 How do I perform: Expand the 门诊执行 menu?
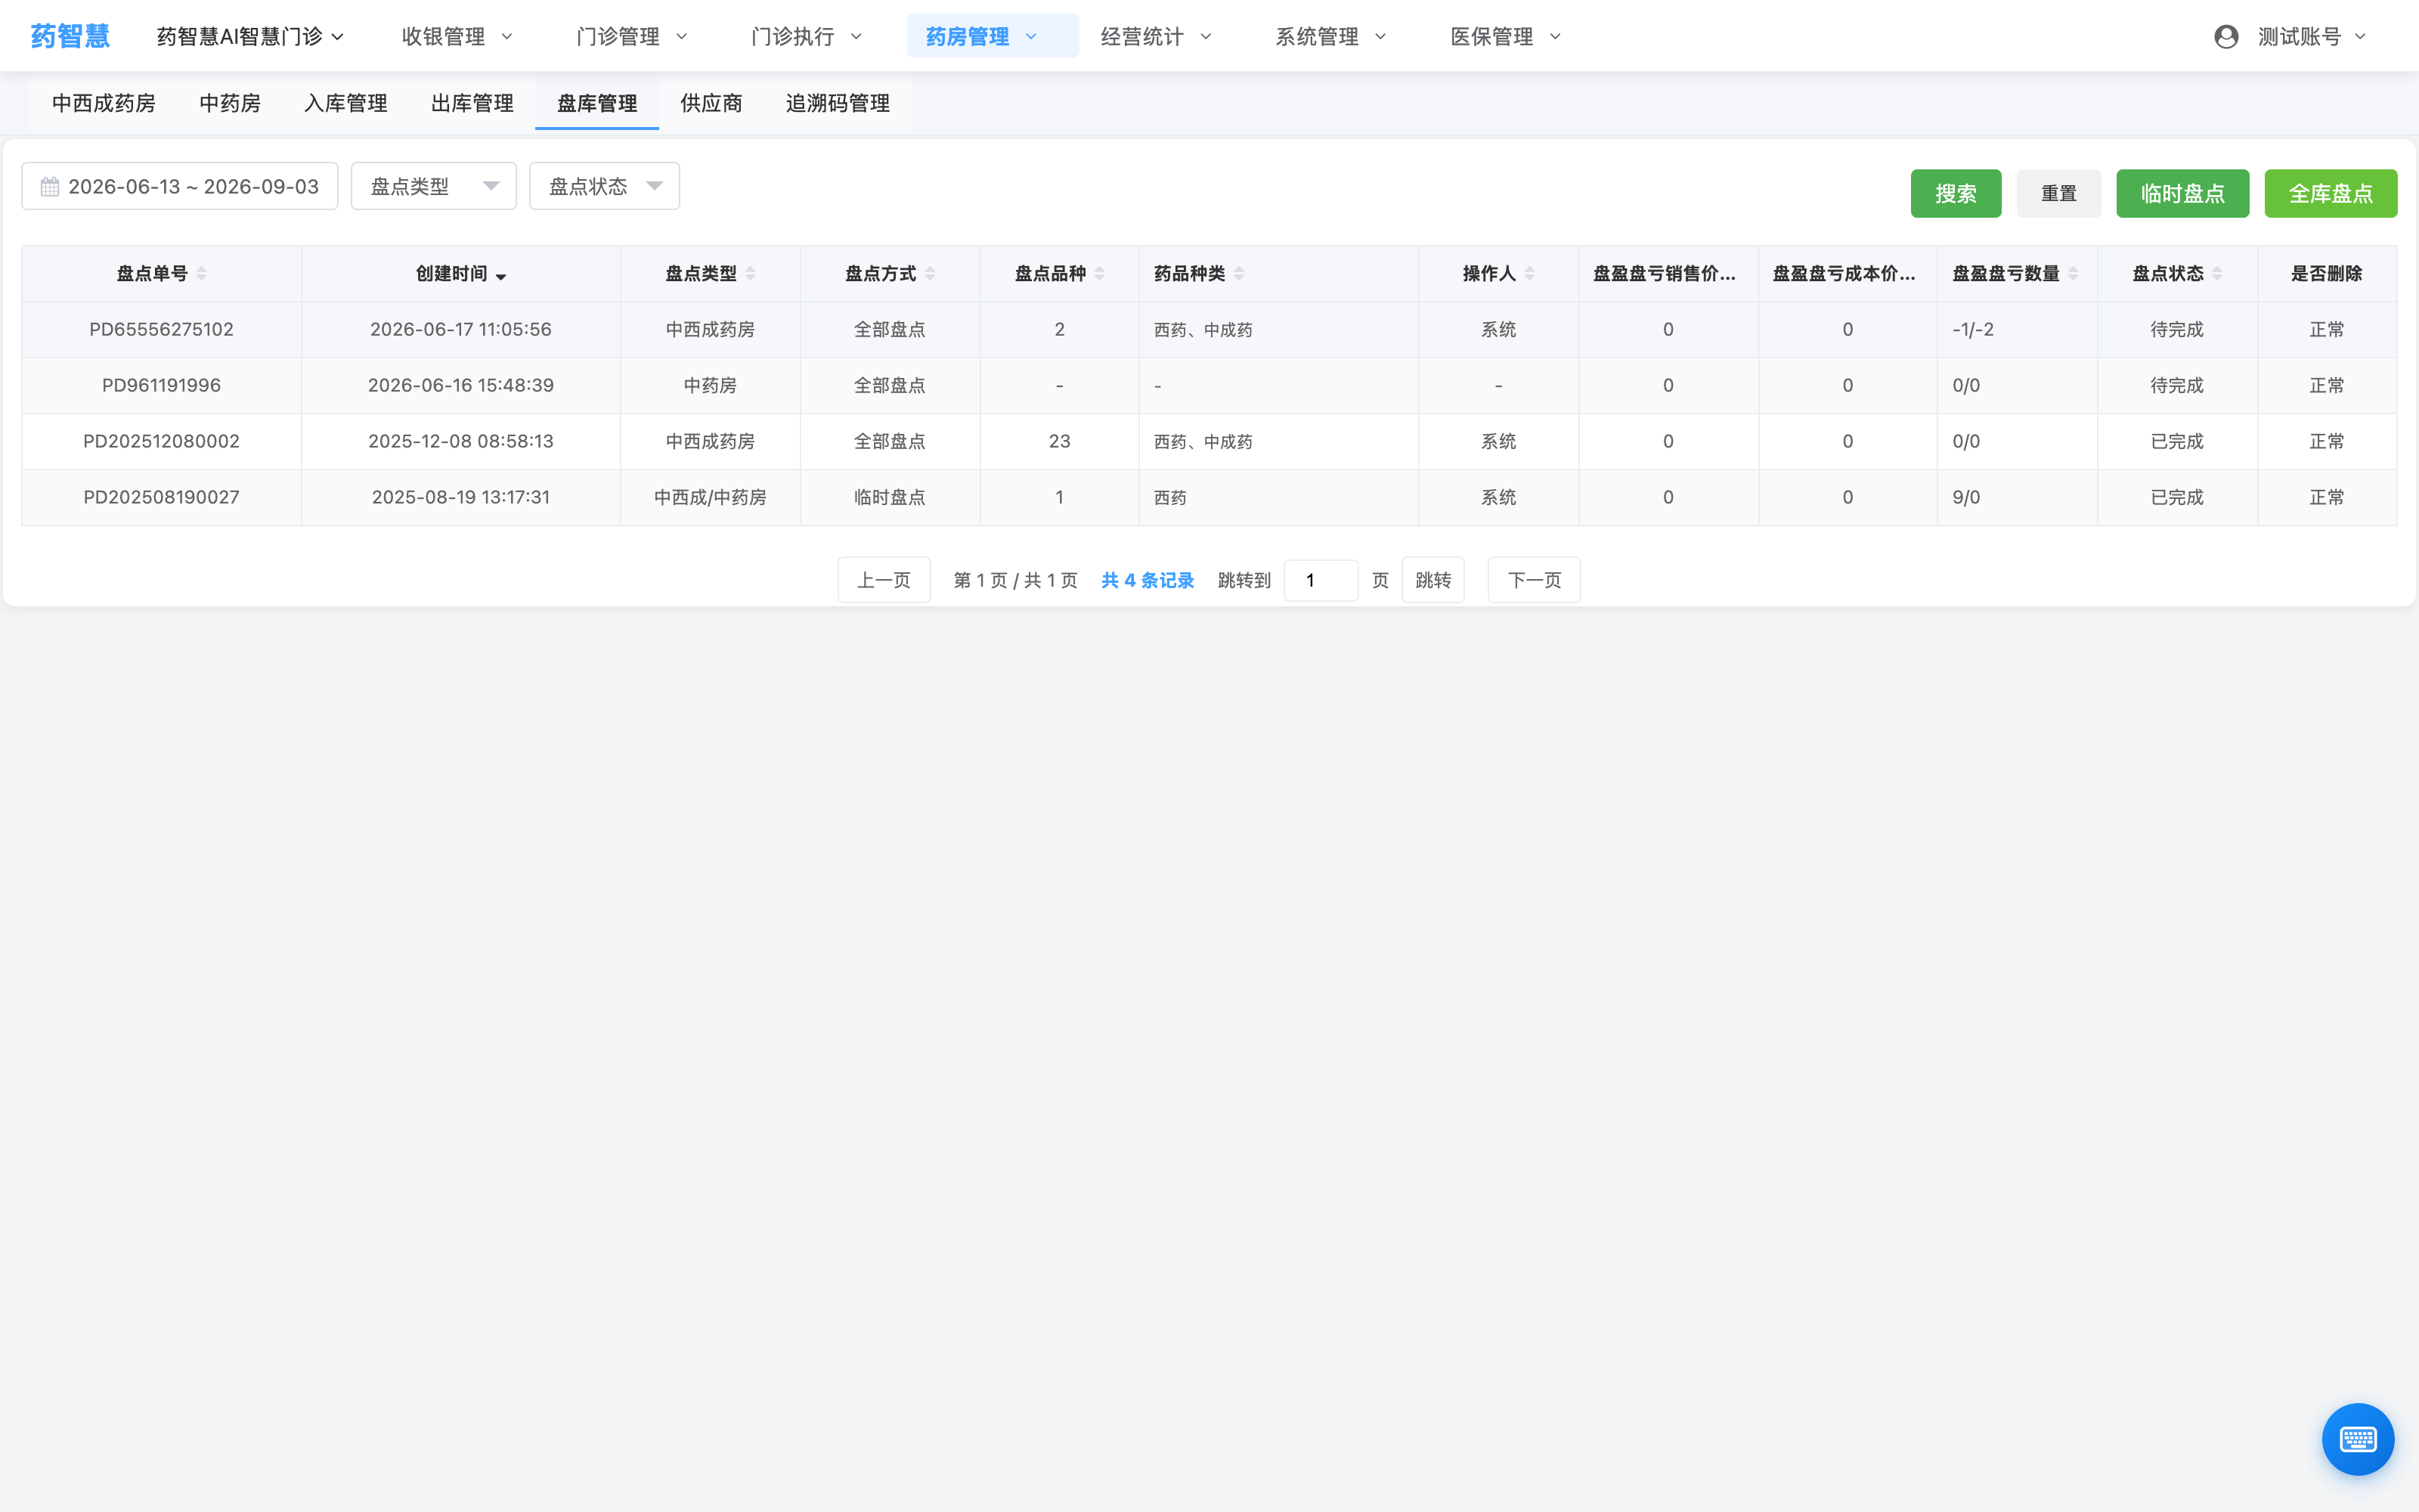click(x=807, y=36)
